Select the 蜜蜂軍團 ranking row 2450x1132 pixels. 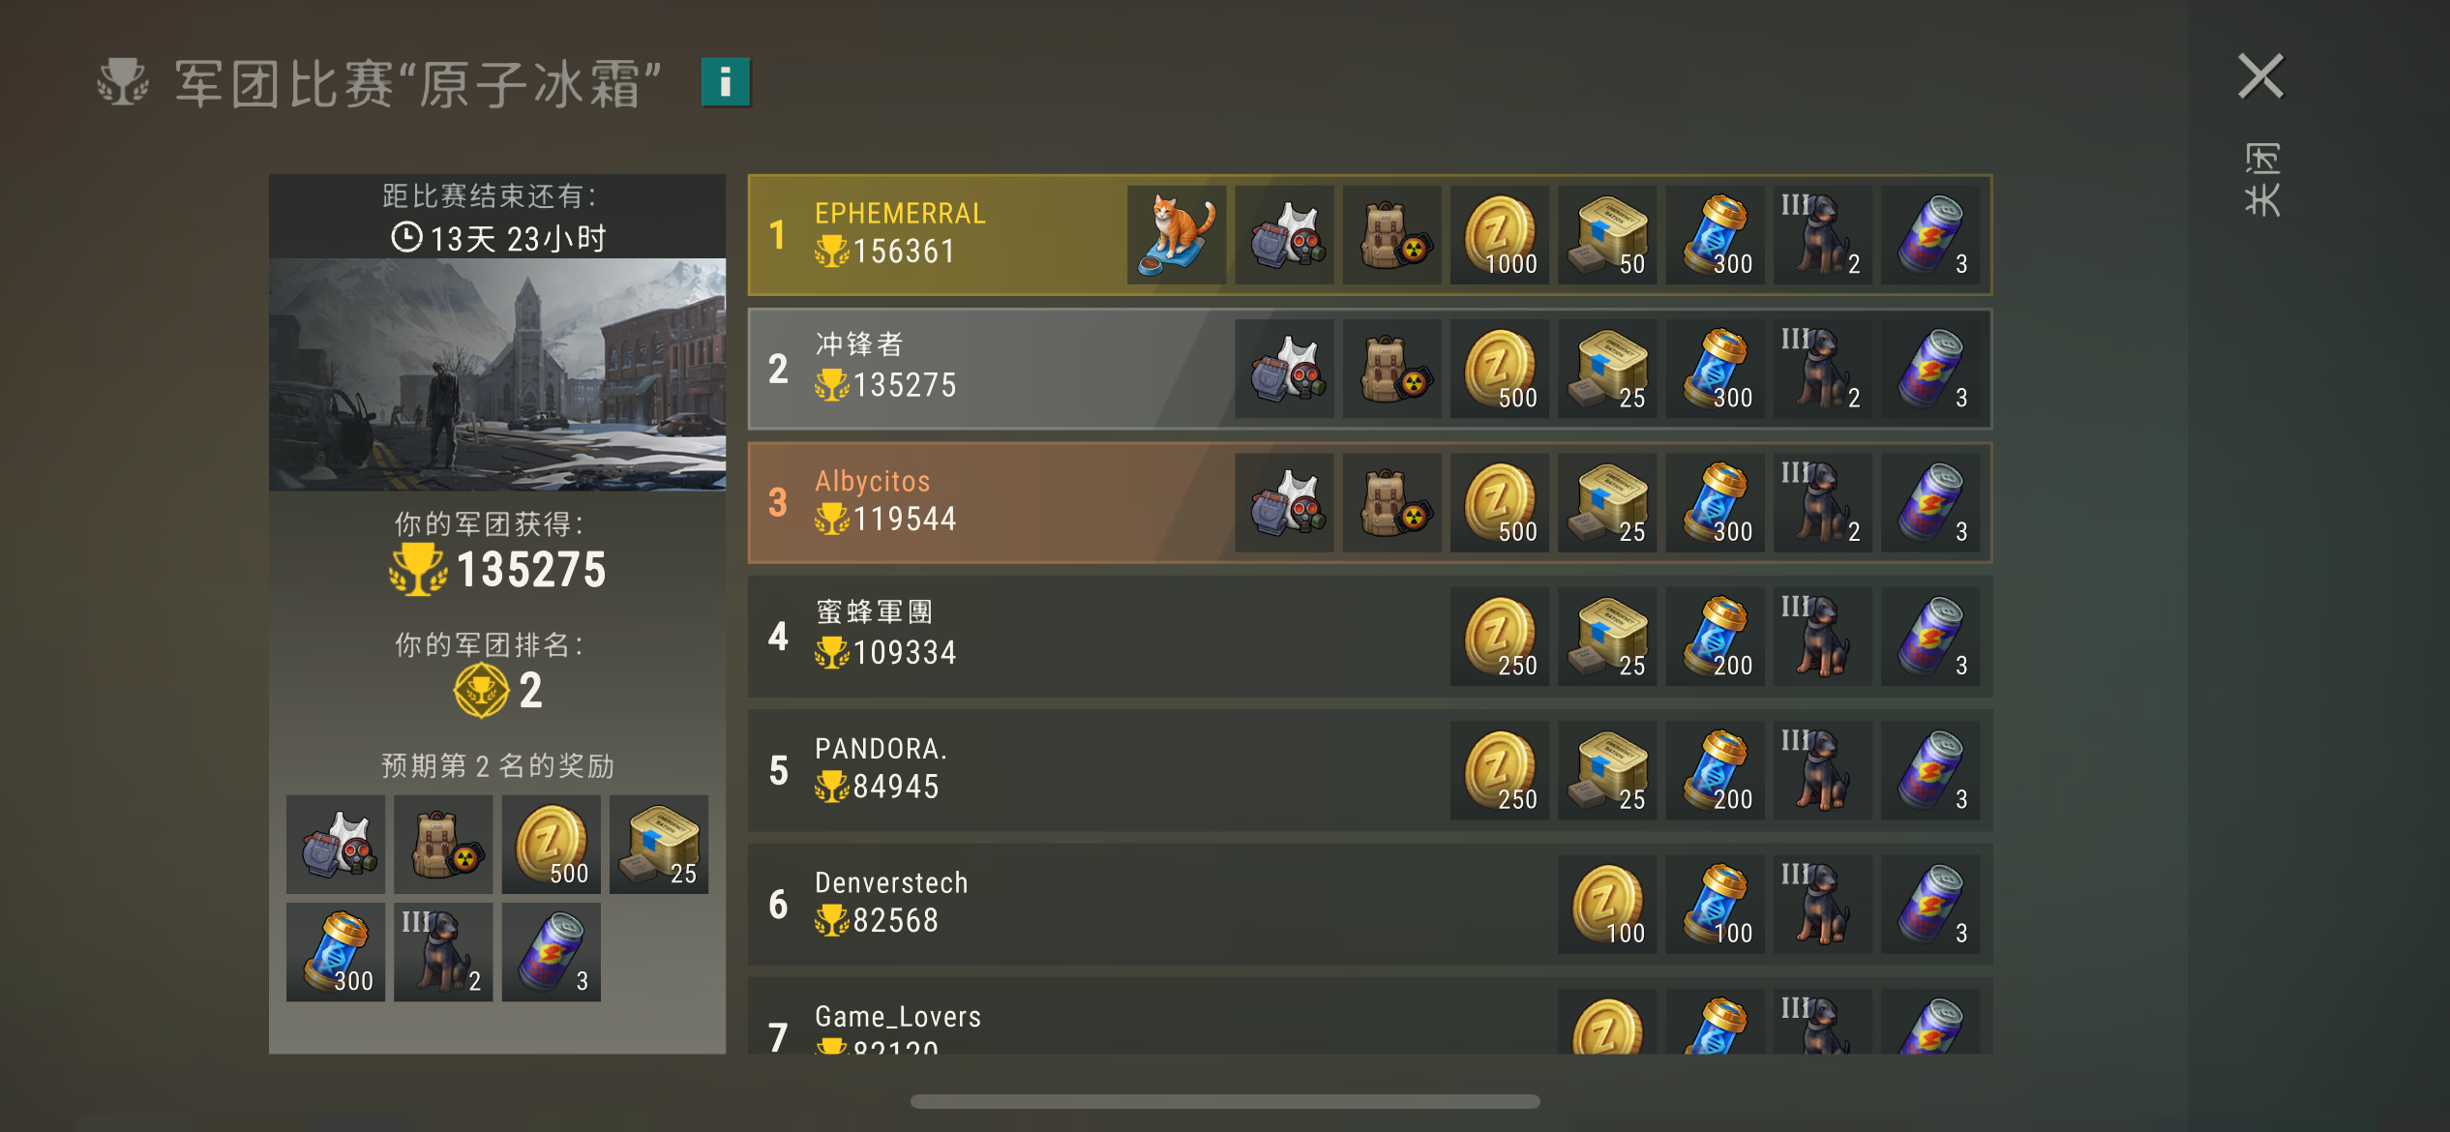click(x=1369, y=637)
